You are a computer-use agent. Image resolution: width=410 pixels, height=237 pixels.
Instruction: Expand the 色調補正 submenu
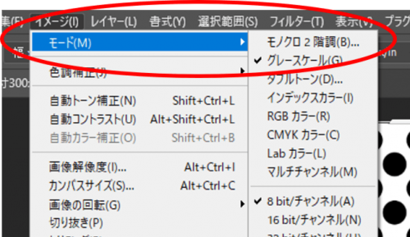140,71
